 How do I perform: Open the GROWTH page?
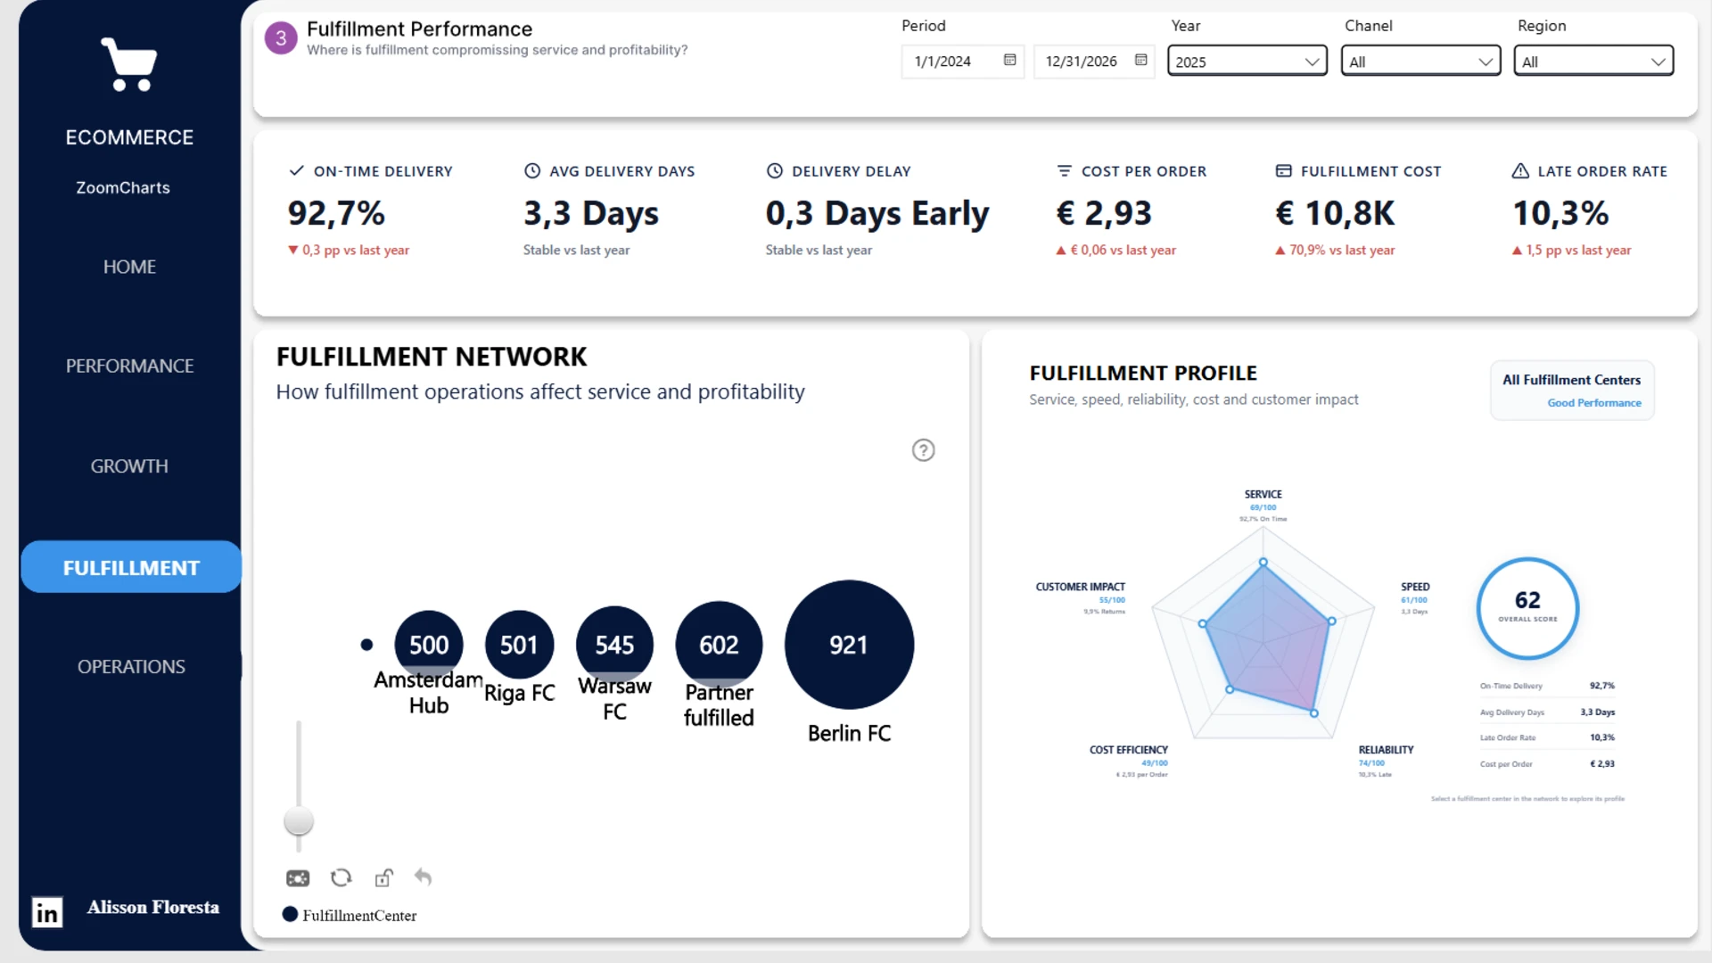129,465
